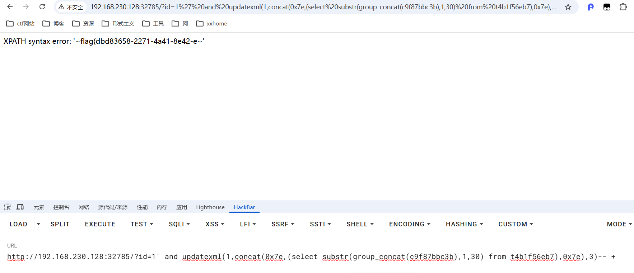Open the 资源 bookmark folder
This screenshot has height=273, width=634.
tap(83, 23)
